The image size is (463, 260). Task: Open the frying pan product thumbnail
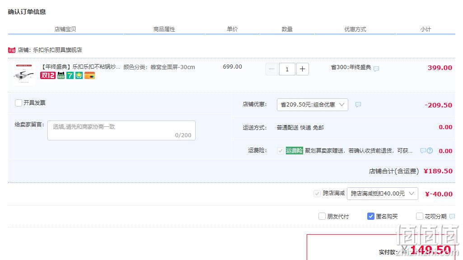(x=24, y=74)
